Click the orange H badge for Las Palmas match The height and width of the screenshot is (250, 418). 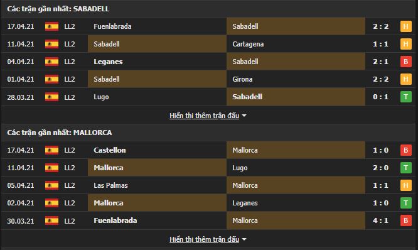(405, 185)
